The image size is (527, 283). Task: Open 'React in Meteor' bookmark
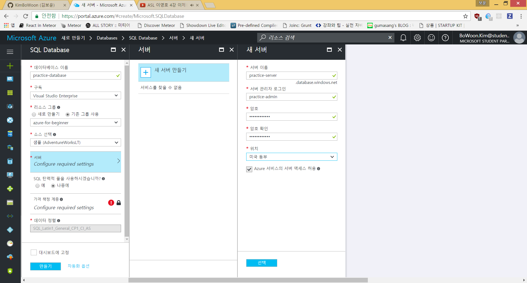click(38, 26)
